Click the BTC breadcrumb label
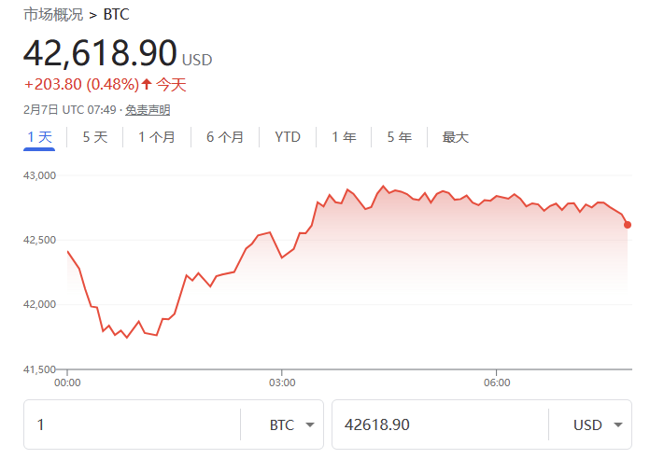 click(117, 15)
